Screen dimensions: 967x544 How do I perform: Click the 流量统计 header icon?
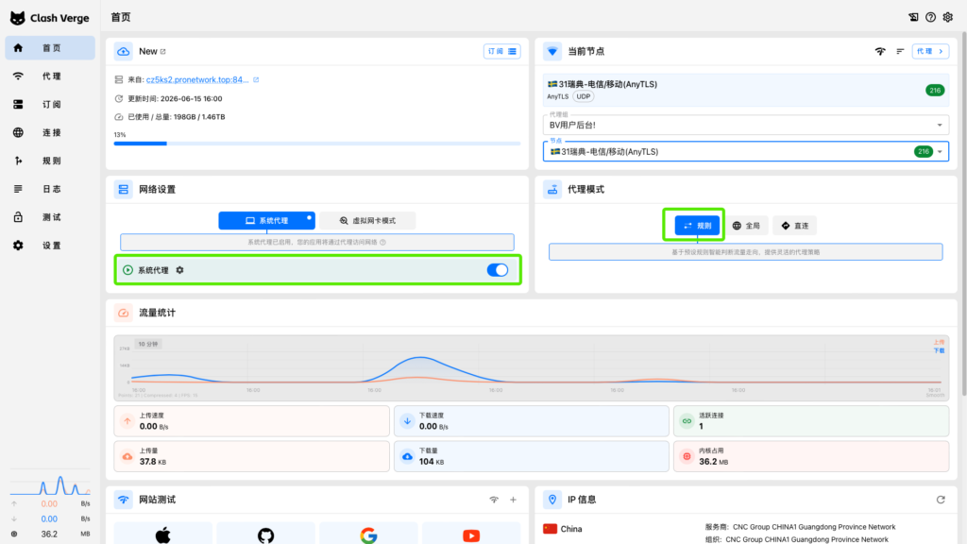pos(124,313)
